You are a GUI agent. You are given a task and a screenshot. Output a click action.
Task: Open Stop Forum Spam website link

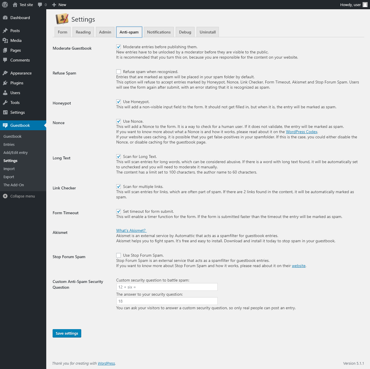299,266
